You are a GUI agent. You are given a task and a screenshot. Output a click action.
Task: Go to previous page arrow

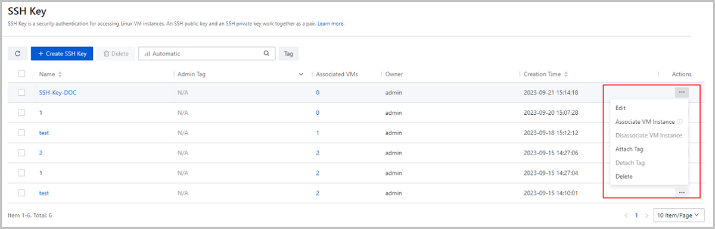(626, 215)
